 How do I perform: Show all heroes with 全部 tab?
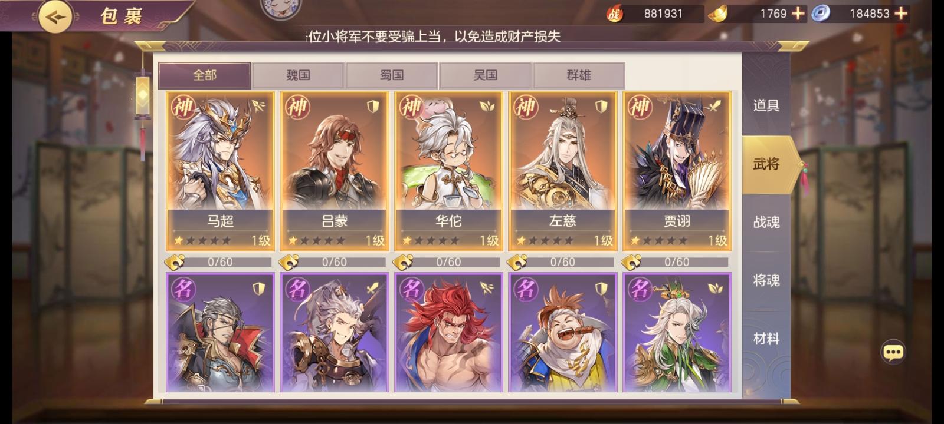click(205, 75)
